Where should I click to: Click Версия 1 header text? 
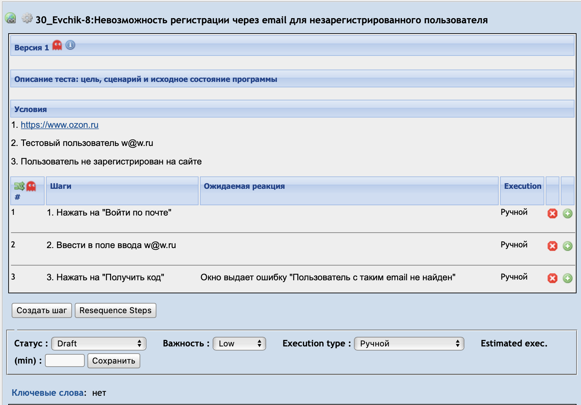pos(32,48)
